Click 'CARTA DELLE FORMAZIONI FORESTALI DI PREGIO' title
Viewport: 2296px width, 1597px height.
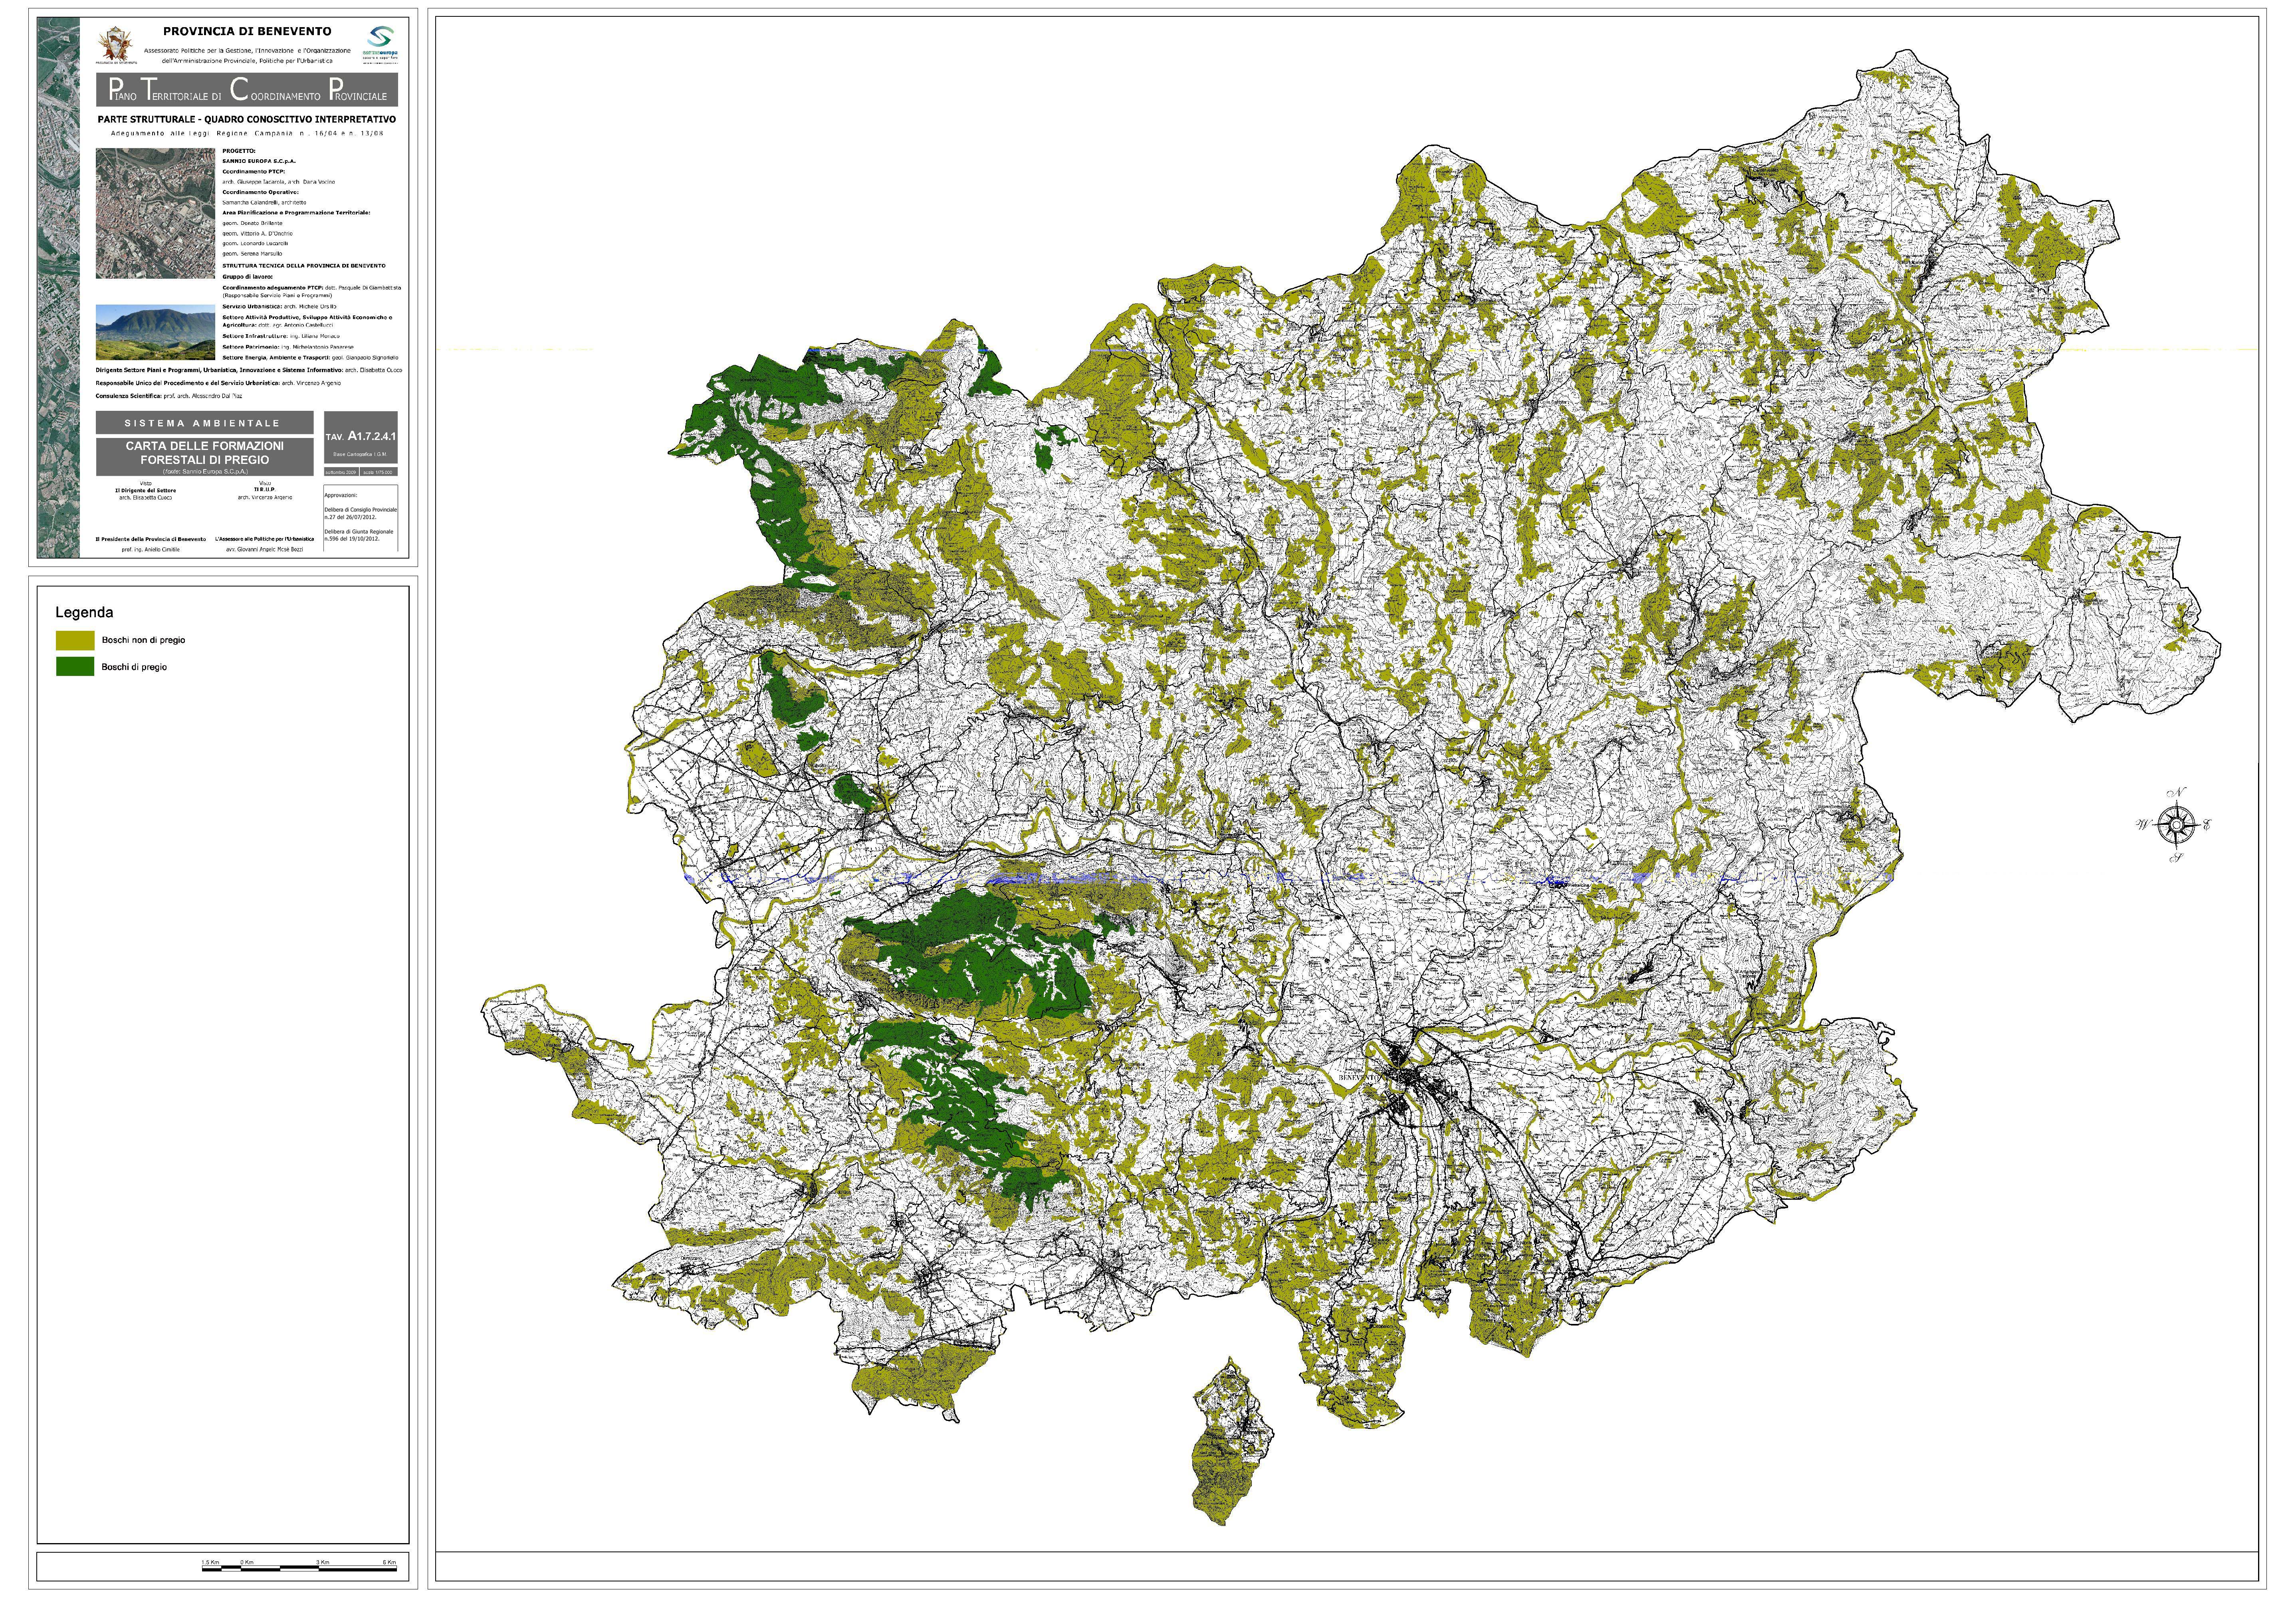205,454
